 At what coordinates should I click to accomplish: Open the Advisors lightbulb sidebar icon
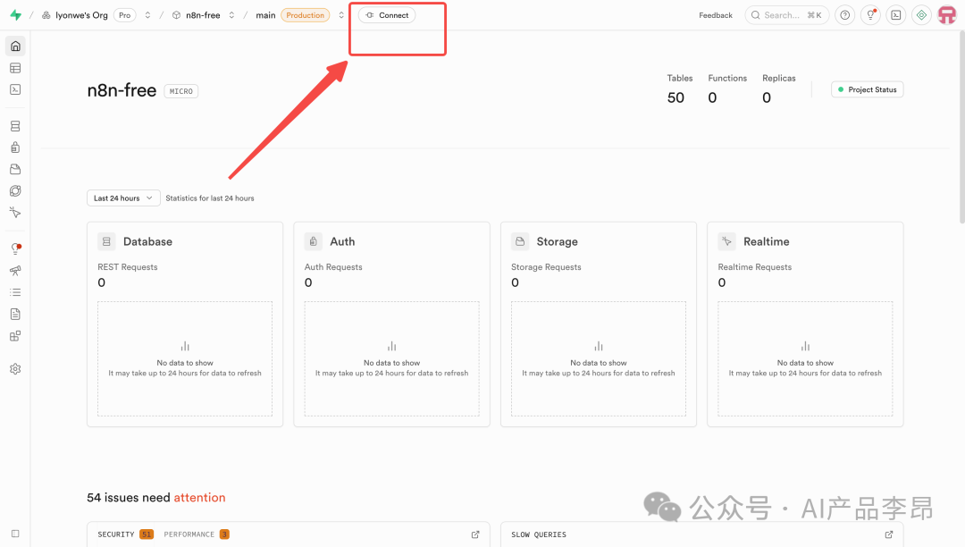point(15,248)
